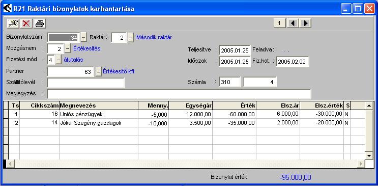378x186 pixels.
Task: Click the Fizetési mód field showing 4
Action: 51,60
